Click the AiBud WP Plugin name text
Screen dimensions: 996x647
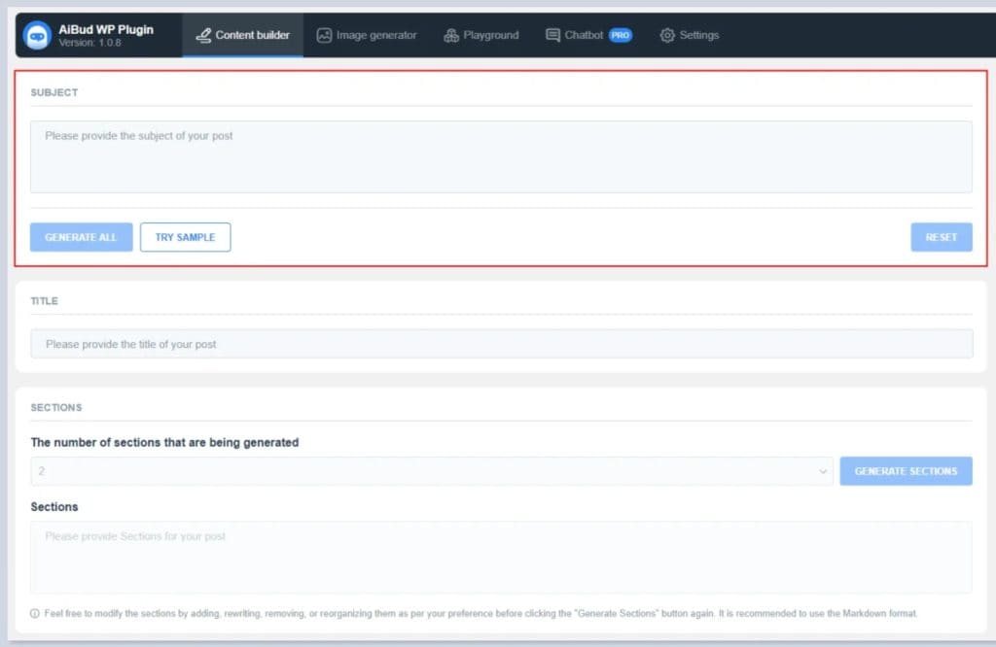coord(106,29)
